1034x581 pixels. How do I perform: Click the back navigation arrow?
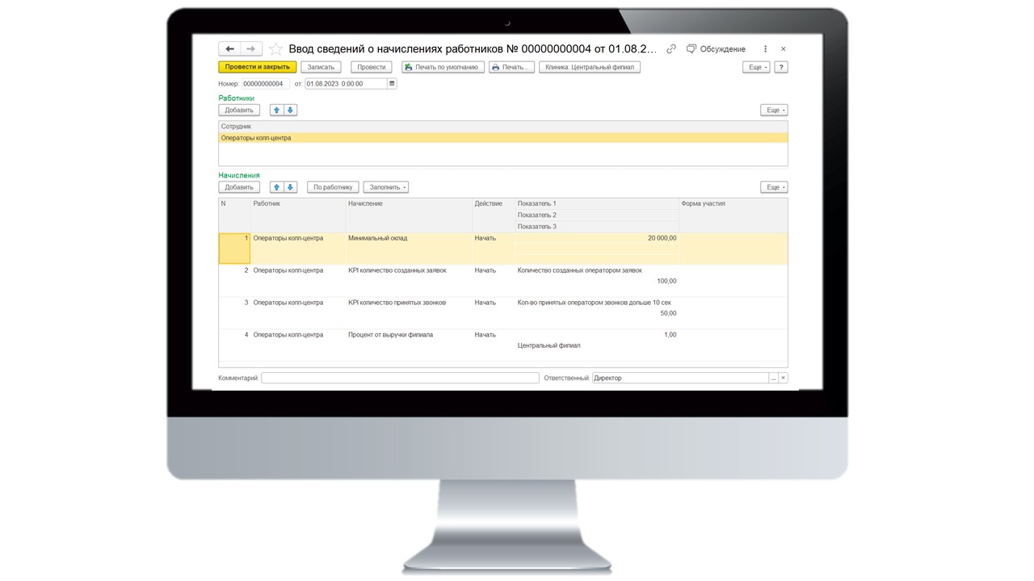tap(230, 49)
